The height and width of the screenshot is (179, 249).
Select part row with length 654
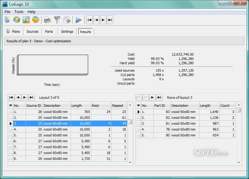click(186, 135)
